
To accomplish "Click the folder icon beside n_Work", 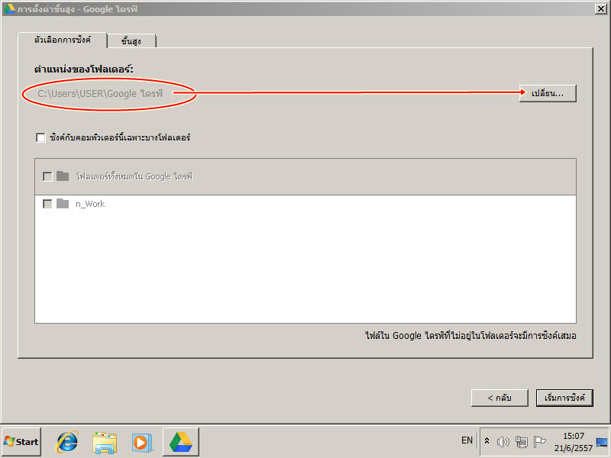I will click(x=63, y=203).
